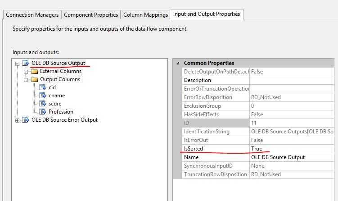Image resolution: width=338 pixels, height=201 pixels.
Task: Collapse the Output Columns folder
Action: (x=26, y=79)
